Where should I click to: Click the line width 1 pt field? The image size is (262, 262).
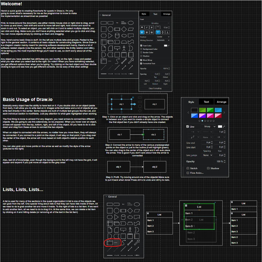click(220, 132)
